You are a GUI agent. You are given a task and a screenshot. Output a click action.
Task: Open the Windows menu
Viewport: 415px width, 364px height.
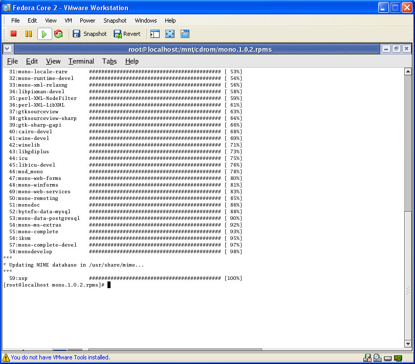coord(145,21)
